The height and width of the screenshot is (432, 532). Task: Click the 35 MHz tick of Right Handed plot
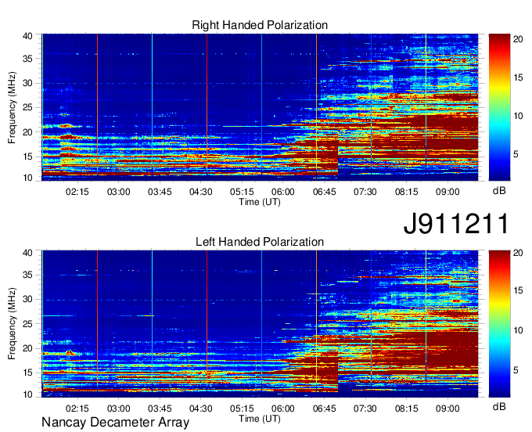coord(27,59)
